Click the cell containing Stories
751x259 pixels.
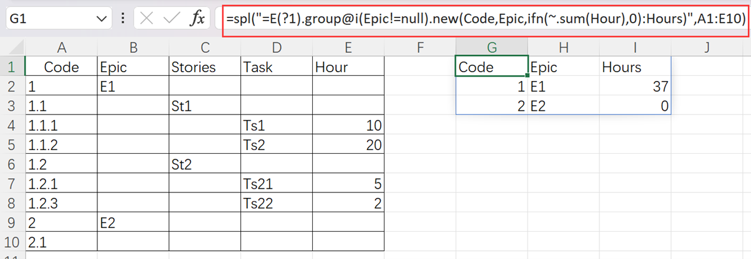(x=204, y=67)
